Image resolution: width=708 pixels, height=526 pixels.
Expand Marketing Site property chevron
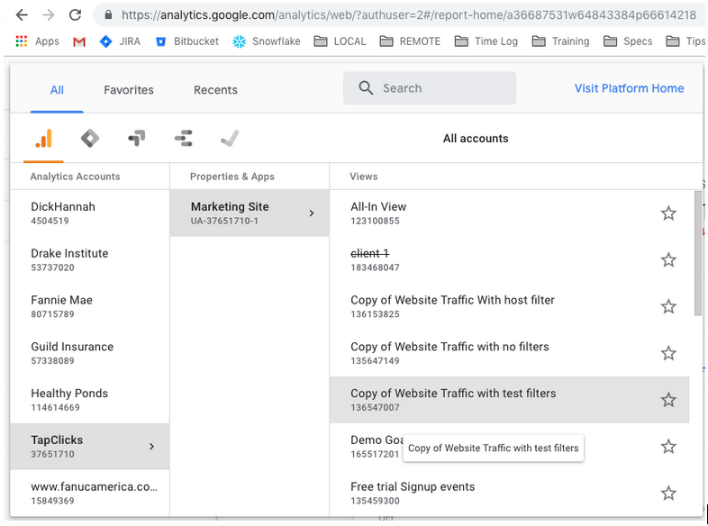(312, 213)
